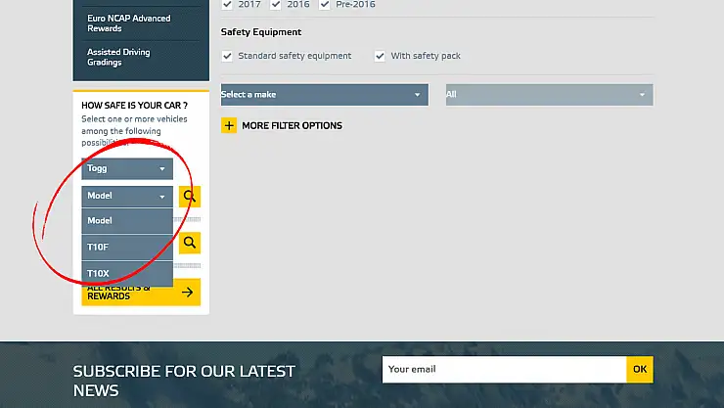Uncheck the Pre-2016 checkbox

point(325,5)
